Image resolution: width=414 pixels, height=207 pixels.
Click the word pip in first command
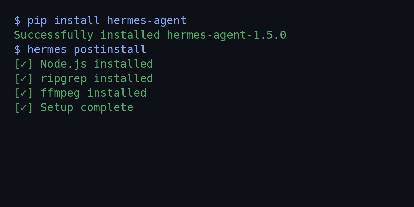pyautogui.click(x=37, y=21)
